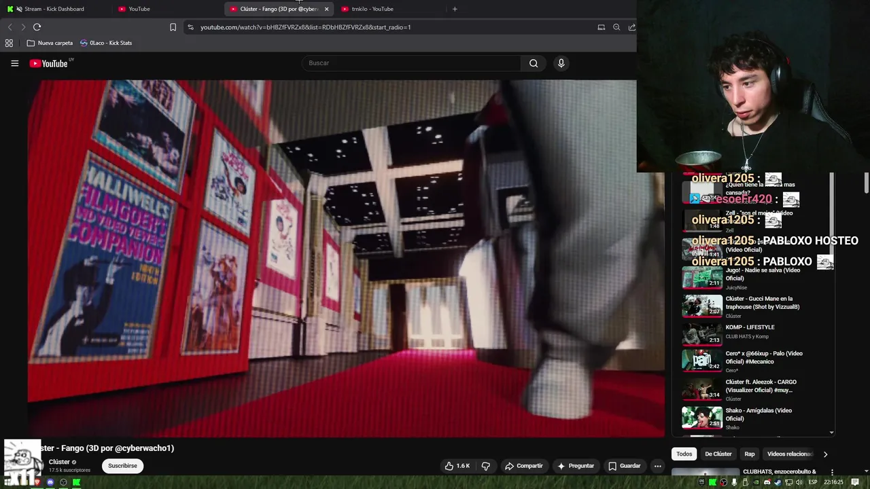The width and height of the screenshot is (870, 489).
Task: Open the three-dot menu beside the CLUBHATS video
Action: [832, 472]
